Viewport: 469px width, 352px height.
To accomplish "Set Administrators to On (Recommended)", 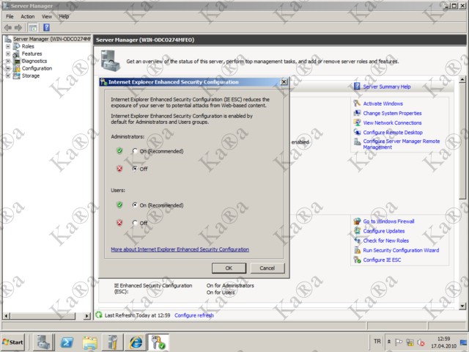I will [135, 151].
